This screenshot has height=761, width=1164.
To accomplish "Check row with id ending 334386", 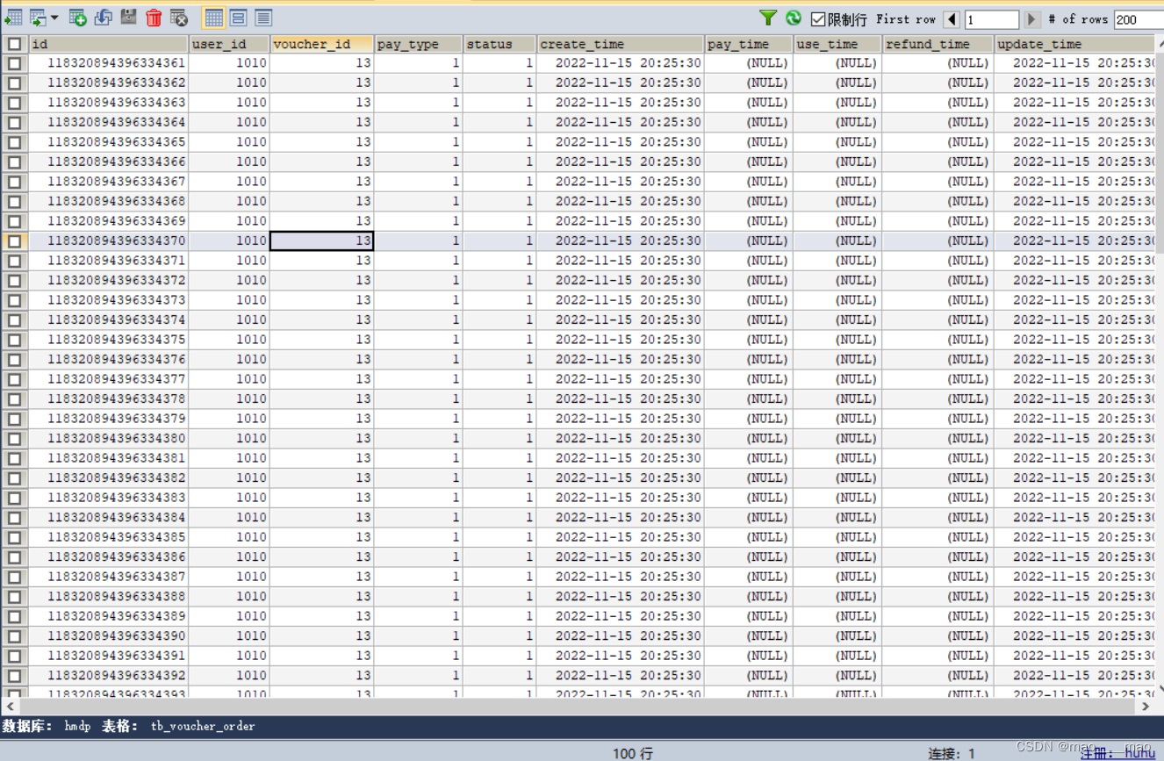I will tap(14, 556).
